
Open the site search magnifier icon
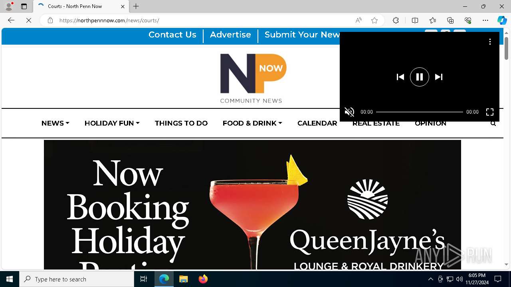tap(493, 124)
